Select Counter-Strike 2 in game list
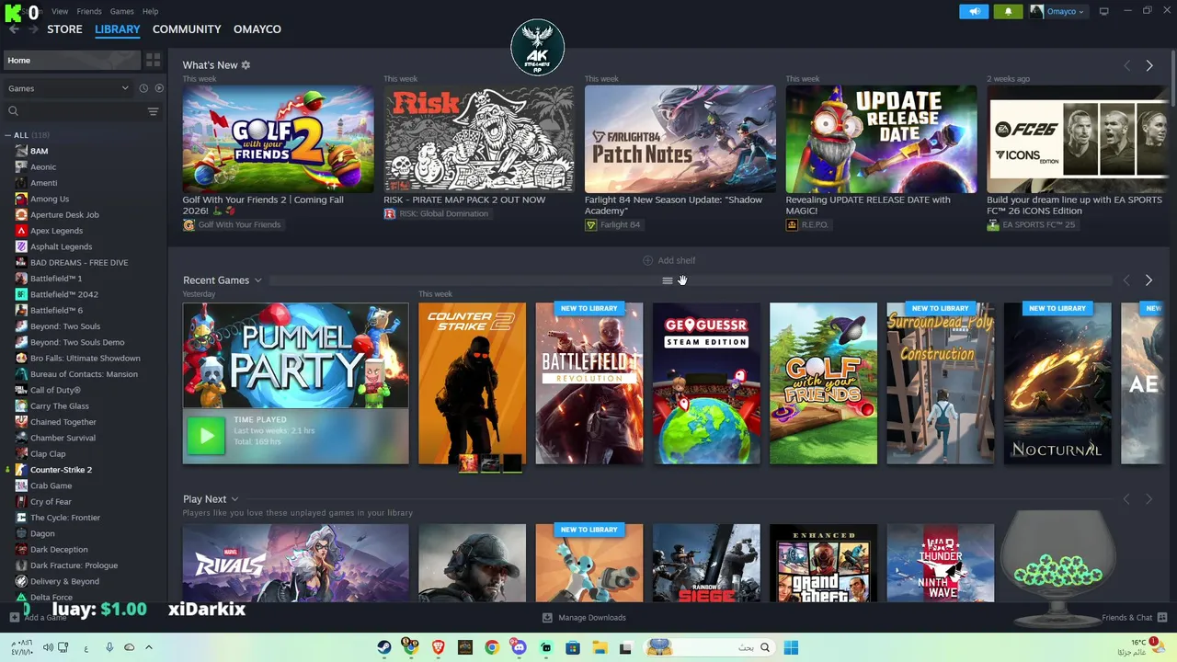Image resolution: width=1177 pixels, height=662 pixels. (x=61, y=470)
